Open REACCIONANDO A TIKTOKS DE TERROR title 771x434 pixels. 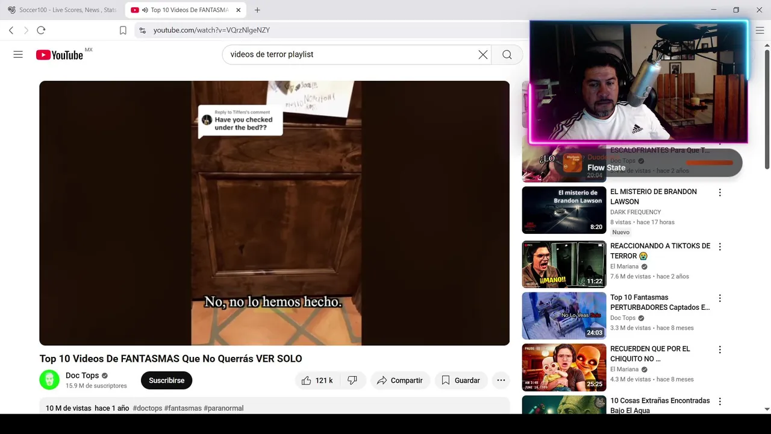pos(660,251)
